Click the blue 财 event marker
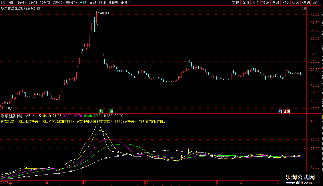The image size is (323, 186). [x=280, y=111]
